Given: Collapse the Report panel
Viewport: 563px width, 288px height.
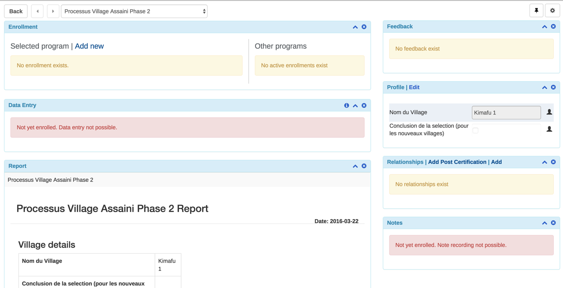Looking at the screenshot, I should pyautogui.click(x=355, y=166).
